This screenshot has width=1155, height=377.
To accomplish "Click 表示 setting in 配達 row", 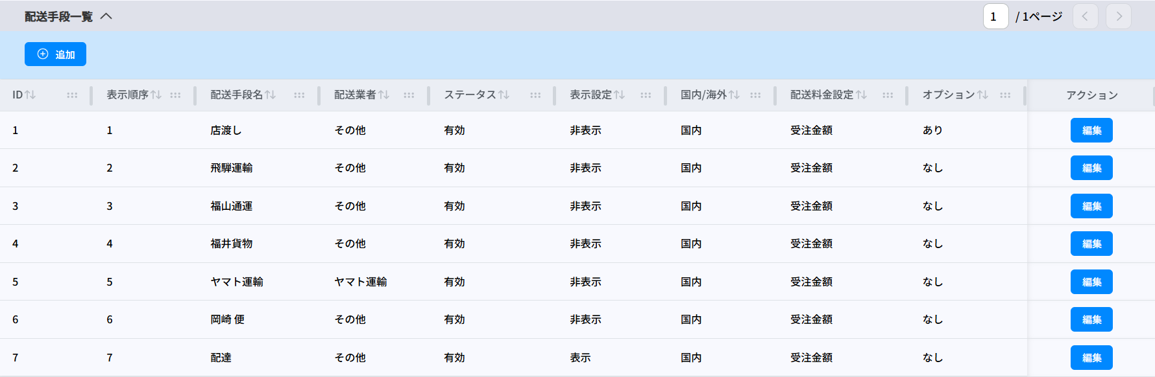I will coord(580,358).
